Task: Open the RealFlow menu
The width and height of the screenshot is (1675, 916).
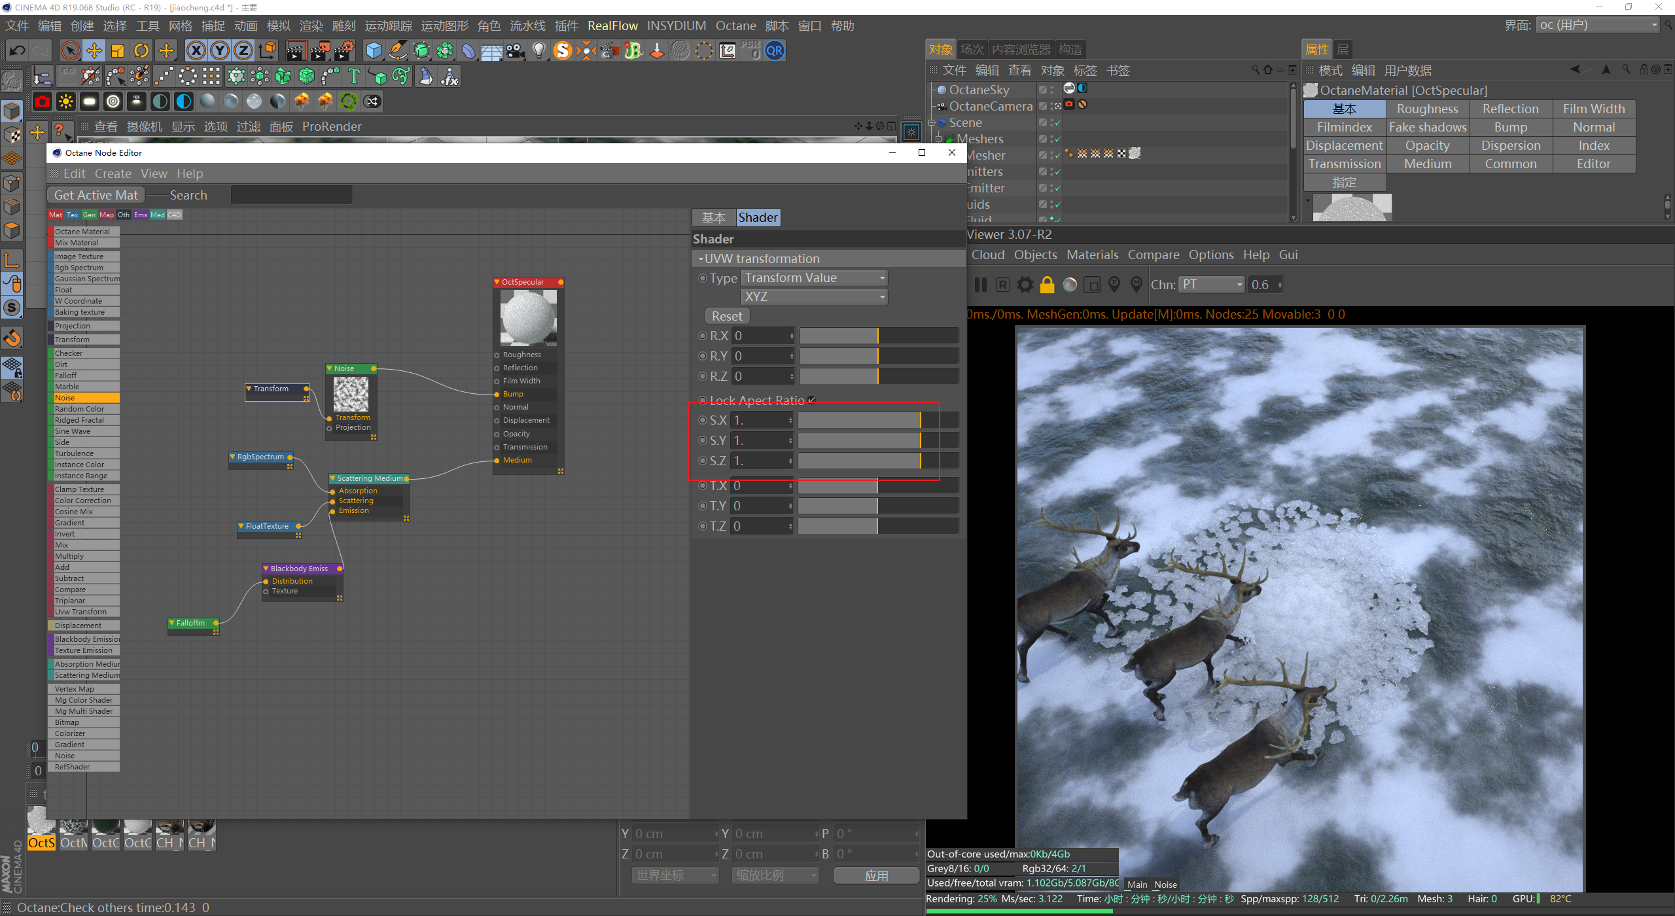Action: click(612, 26)
